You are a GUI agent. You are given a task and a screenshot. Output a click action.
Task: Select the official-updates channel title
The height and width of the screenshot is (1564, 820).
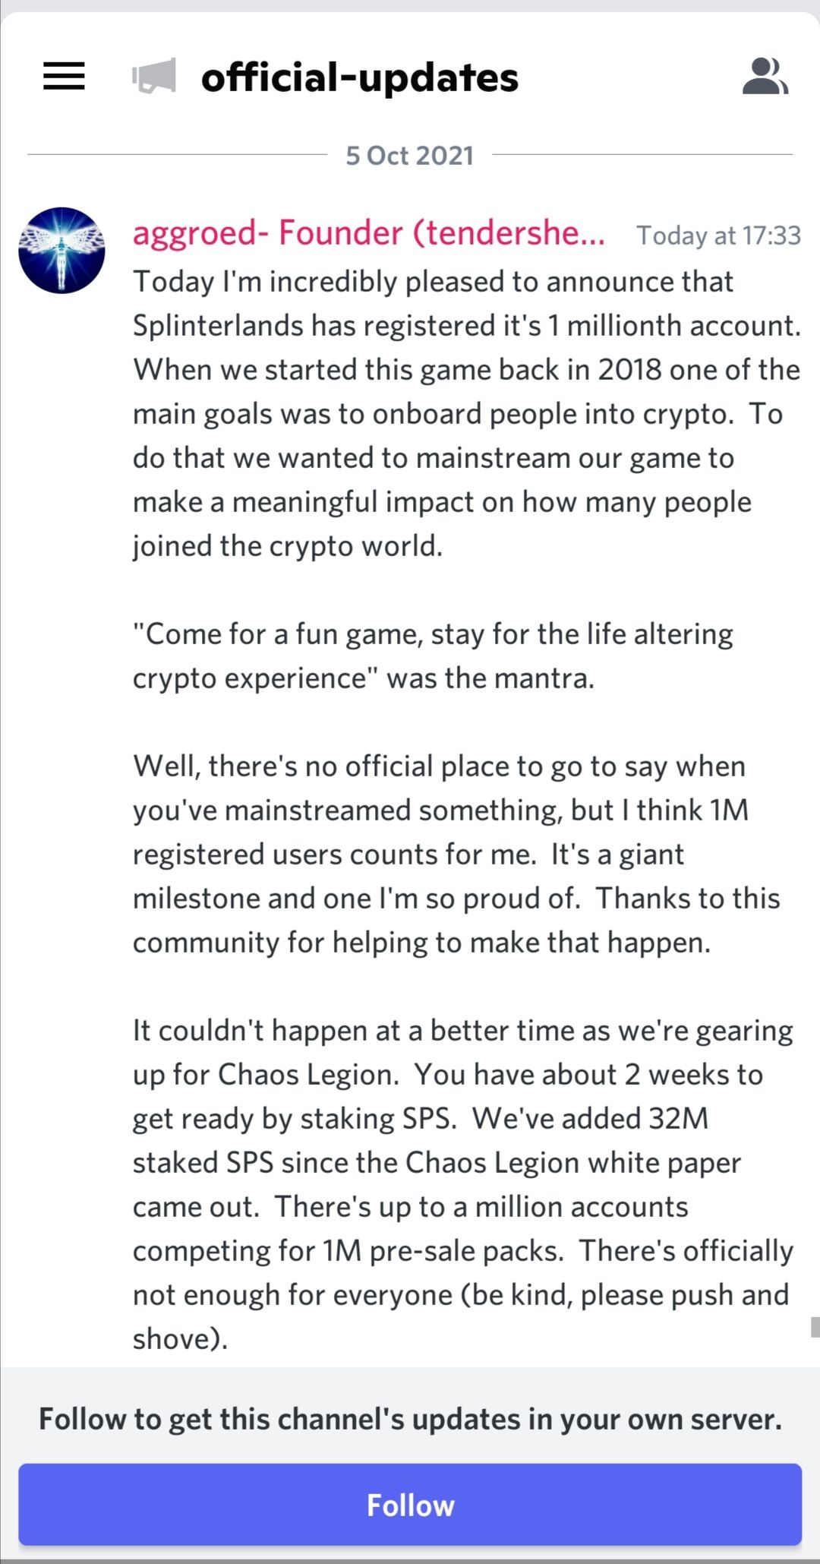(360, 77)
